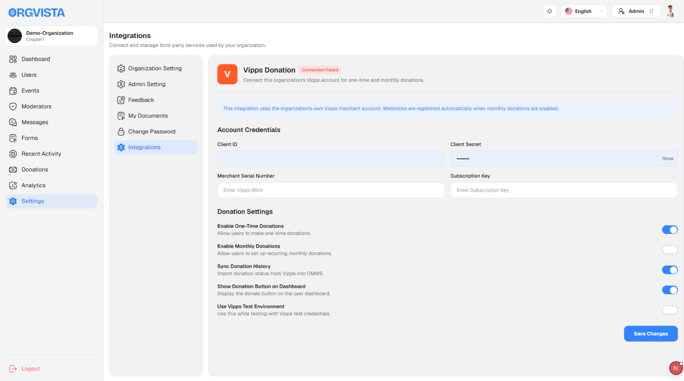Click the Connection Failed status badge

tap(320, 70)
